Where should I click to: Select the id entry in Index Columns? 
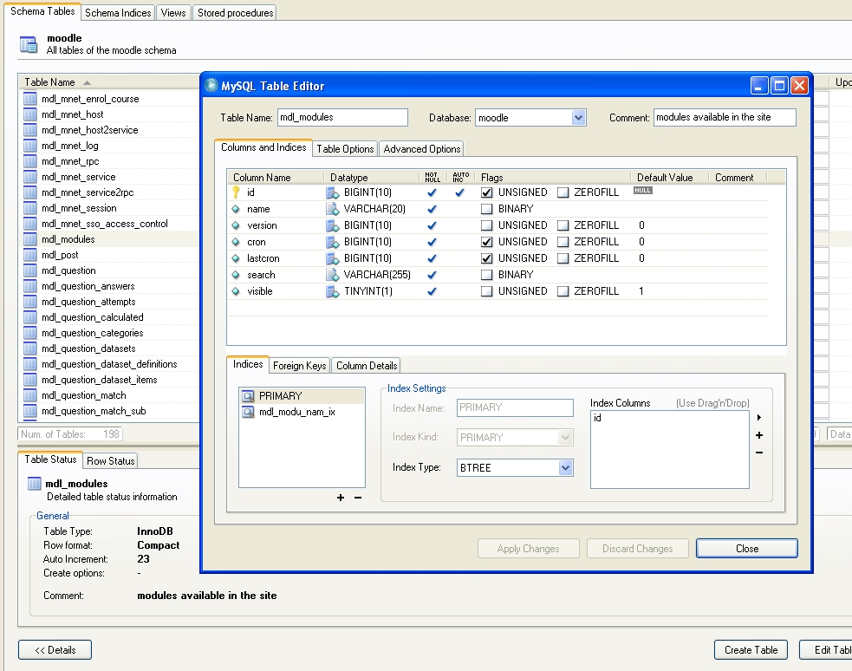597,418
